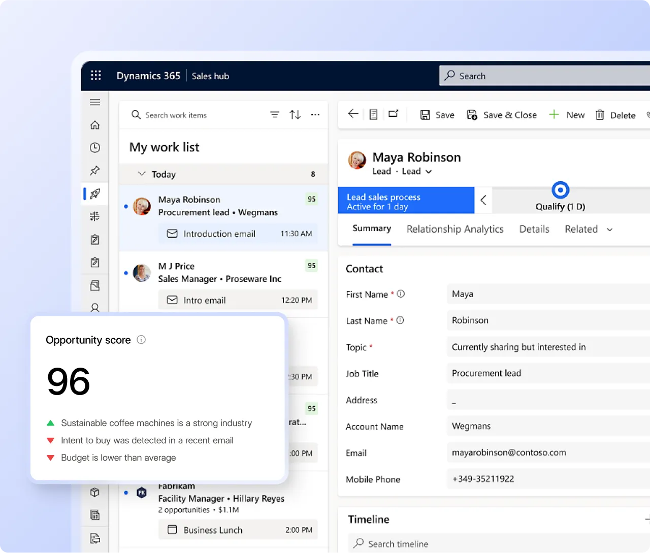Create a New record
Image resolution: width=650 pixels, height=553 pixels.
(x=567, y=115)
